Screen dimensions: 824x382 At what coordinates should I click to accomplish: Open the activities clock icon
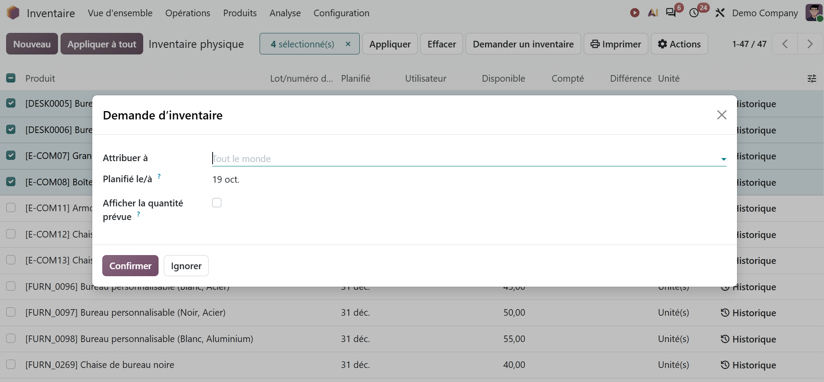(x=694, y=13)
